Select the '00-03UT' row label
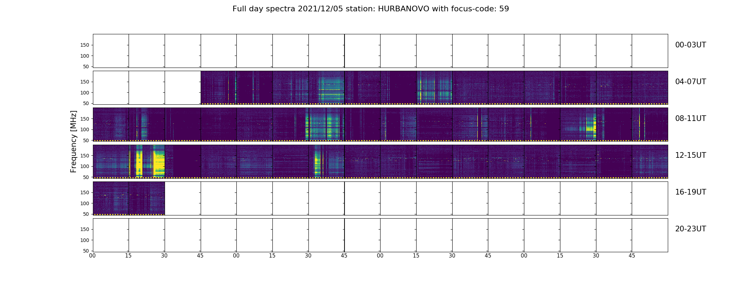Viewport: 742px width, 283px height. coord(690,45)
